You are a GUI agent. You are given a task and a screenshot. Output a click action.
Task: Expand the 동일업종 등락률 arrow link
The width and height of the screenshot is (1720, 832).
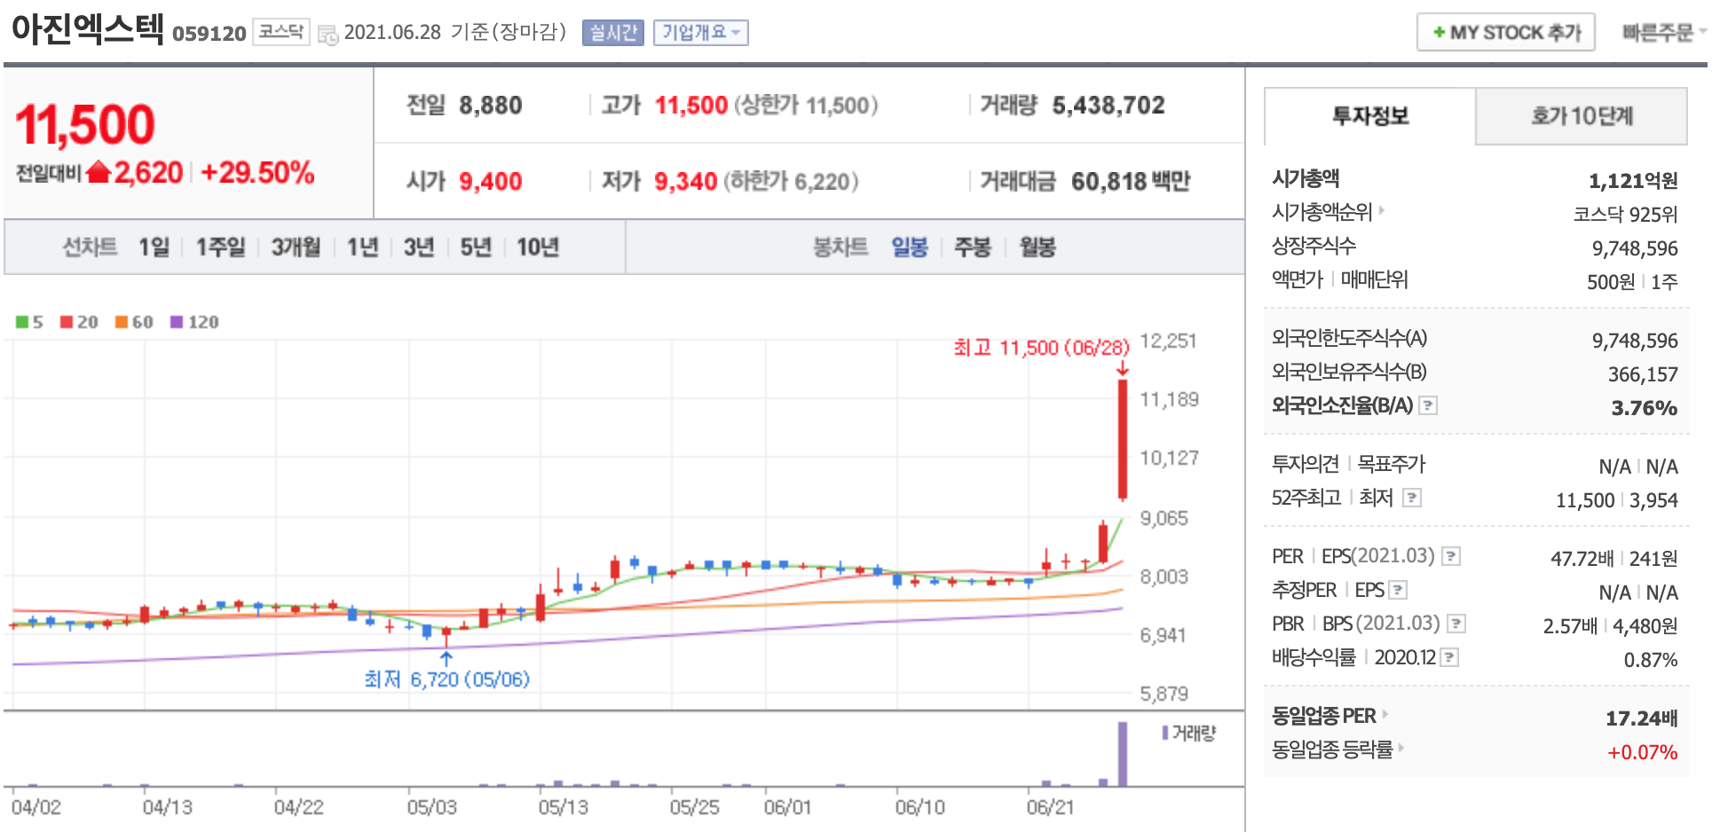click(1401, 749)
